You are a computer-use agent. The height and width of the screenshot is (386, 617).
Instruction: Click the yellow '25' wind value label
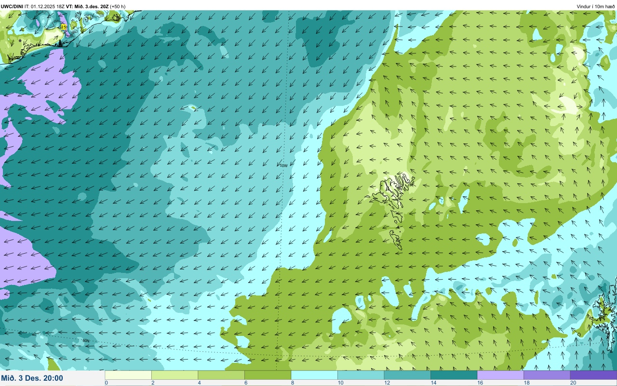pyautogui.click(x=64, y=27)
